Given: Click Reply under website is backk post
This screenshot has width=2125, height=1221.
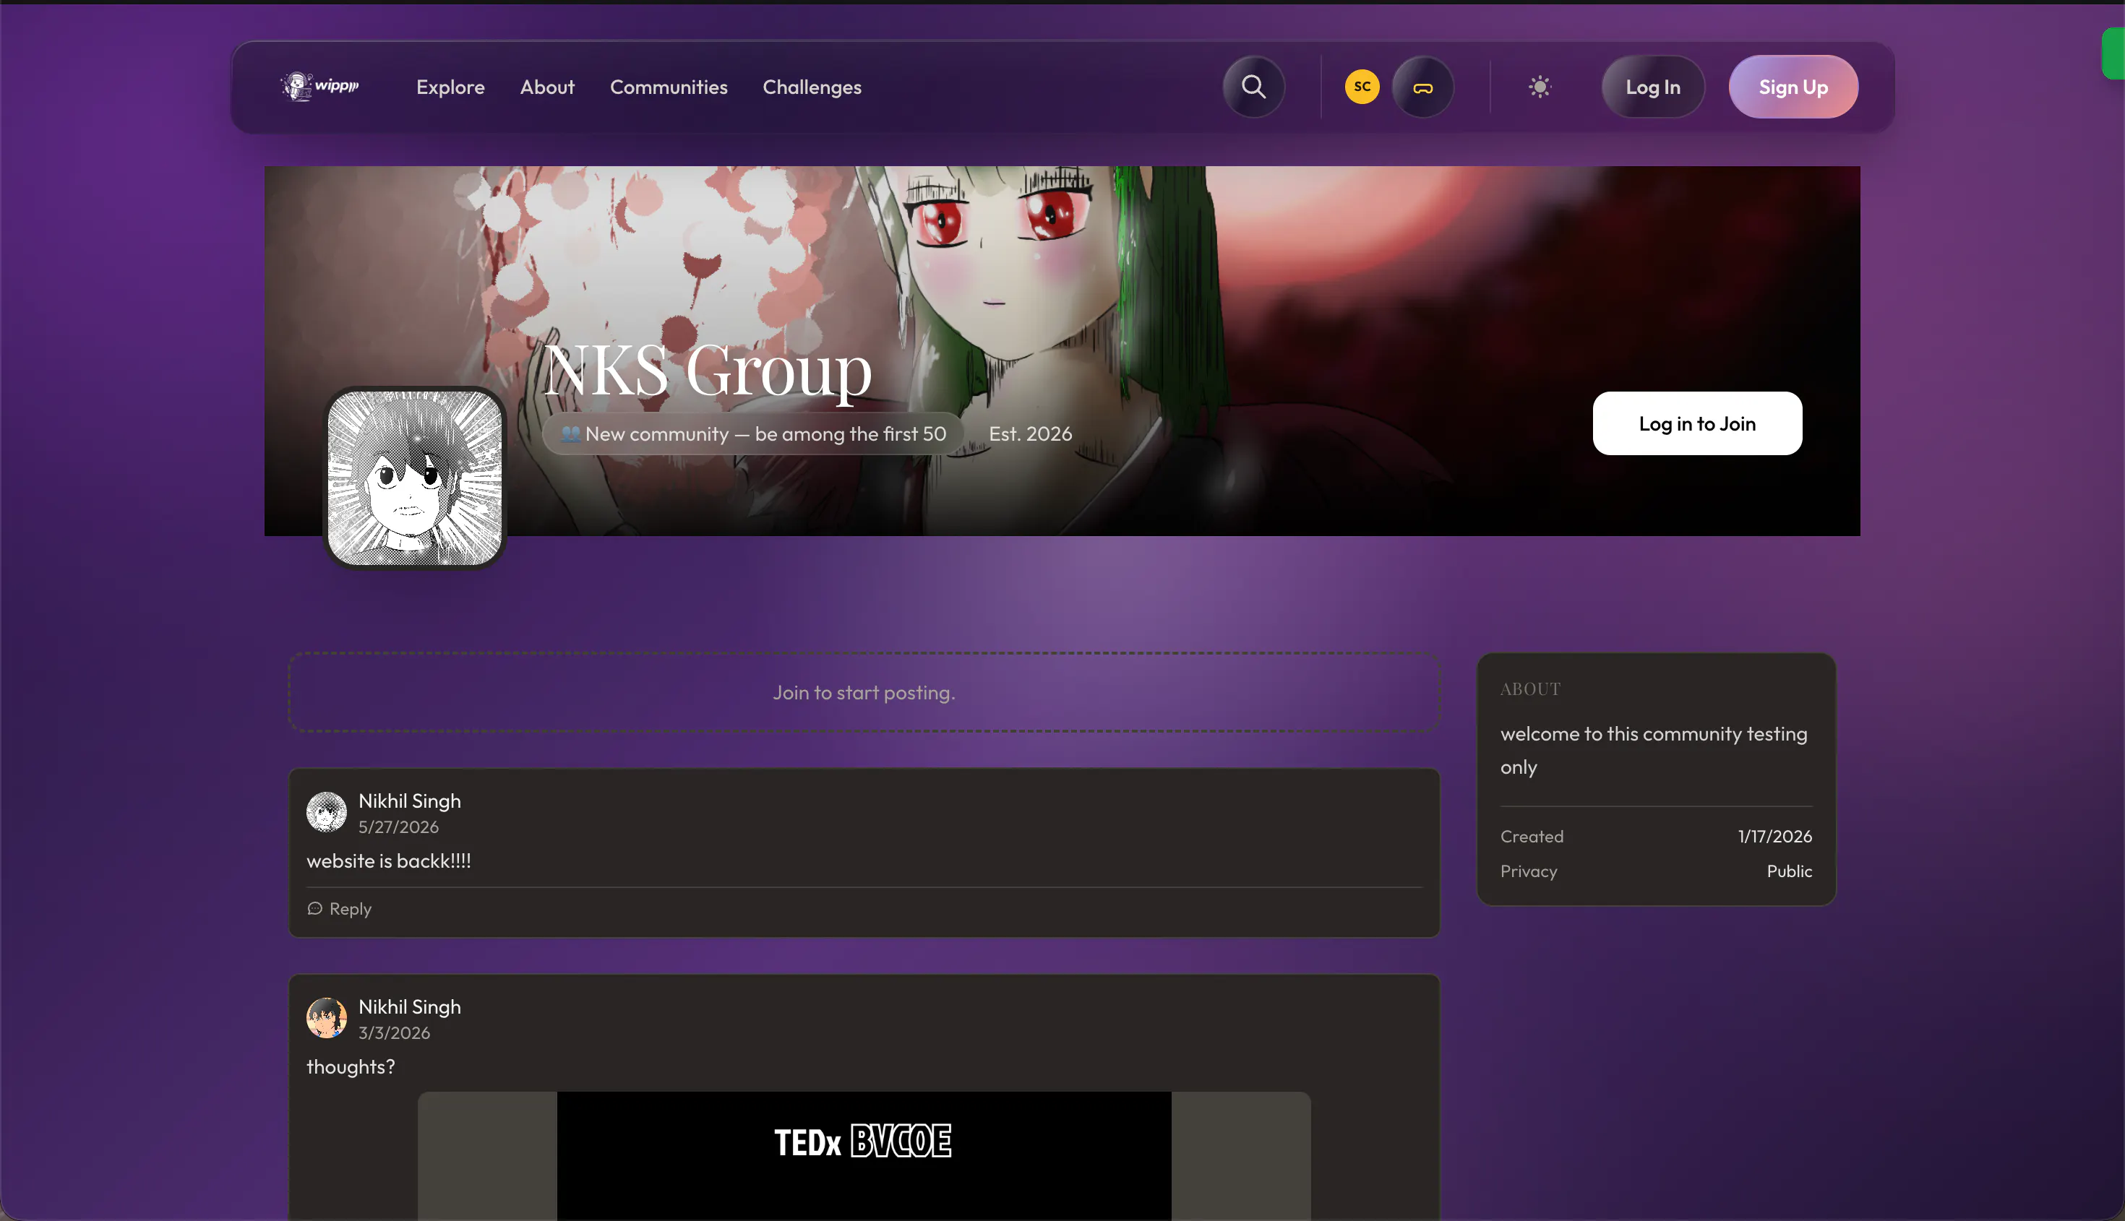Looking at the screenshot, I should [339, 909].
